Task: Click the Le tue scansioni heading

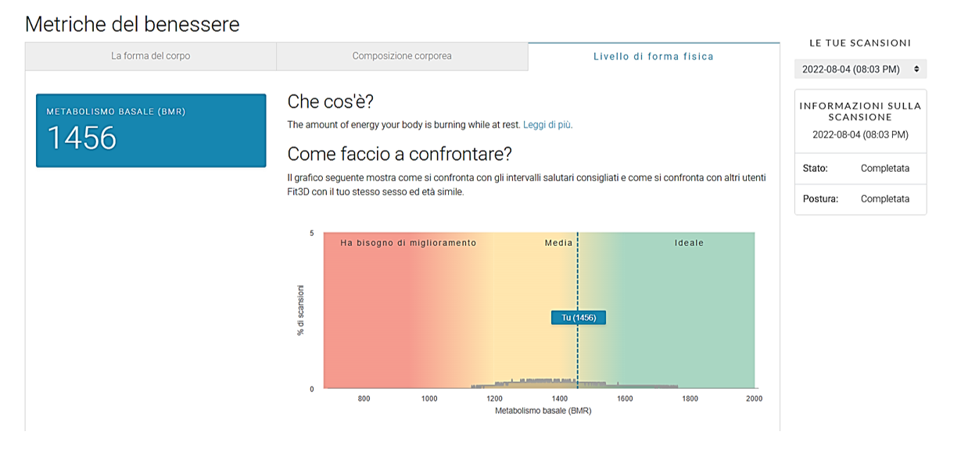Action: 860,43
